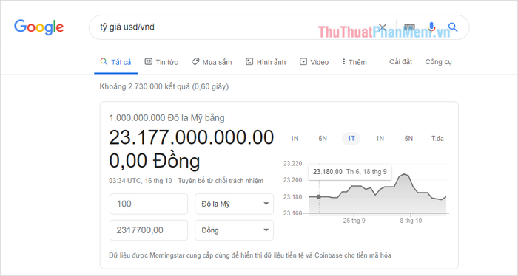The width and height of the screenshot is (518, 276).
Task: Click the 8 thg 10 axis label
Action: [x=411, y=221]
